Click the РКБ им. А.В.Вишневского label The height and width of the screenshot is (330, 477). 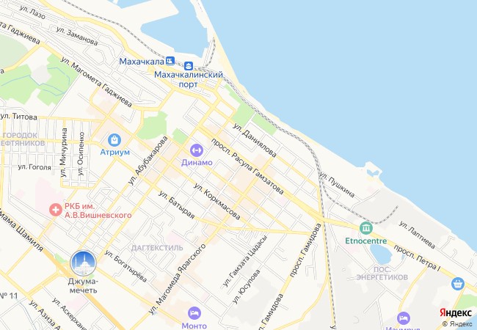tap(98, 211)
